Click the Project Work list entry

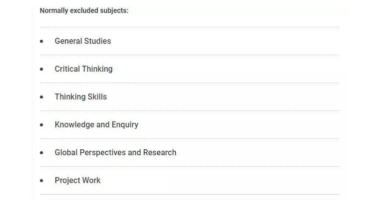77,181
